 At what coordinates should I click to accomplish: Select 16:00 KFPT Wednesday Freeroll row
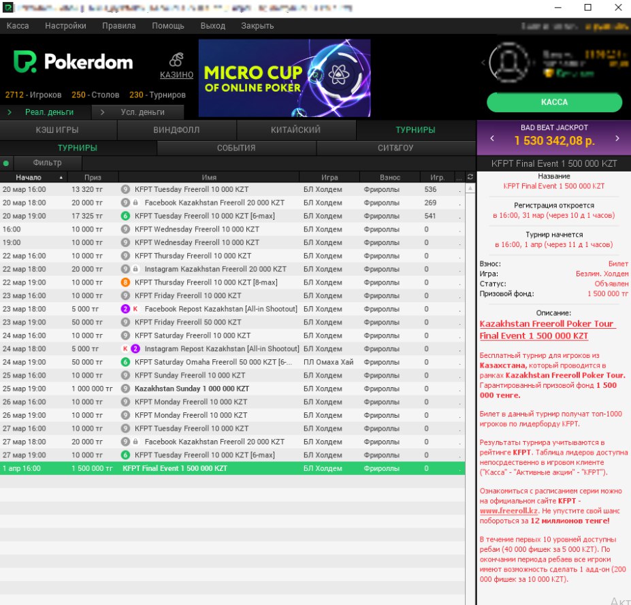click(x=232, y=229)
